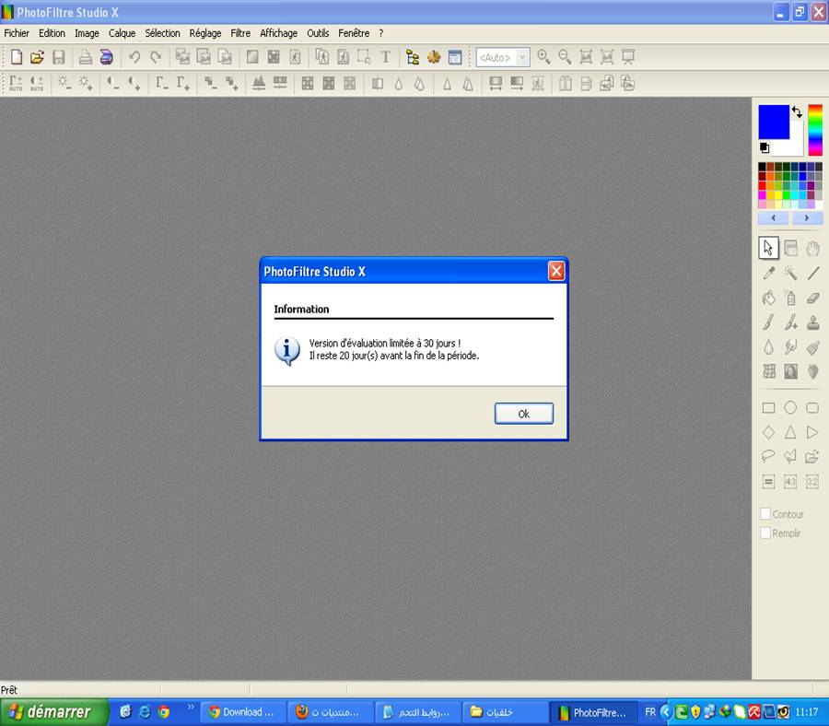Select the Magic wand tool

coord(790,273)
